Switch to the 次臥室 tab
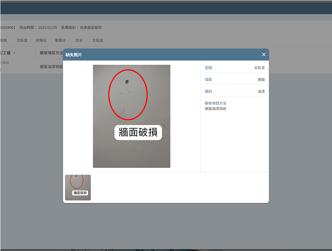This screenshot has height=251, width=332. (22, 40)
